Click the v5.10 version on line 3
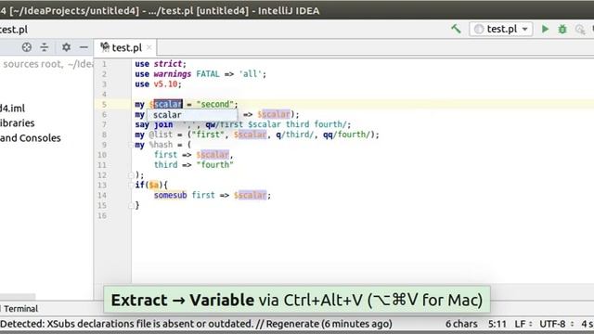Image resolution: width=594 pixels, height=334 pixels. (165, 84)
